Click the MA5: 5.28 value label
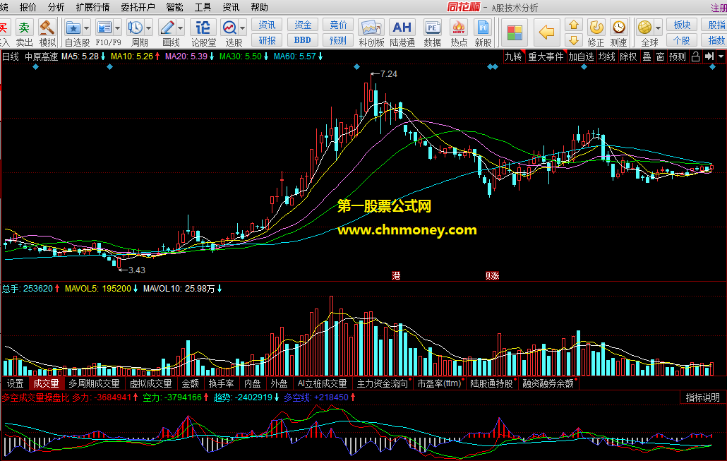727x461 pixels. [x=80, y=56]
